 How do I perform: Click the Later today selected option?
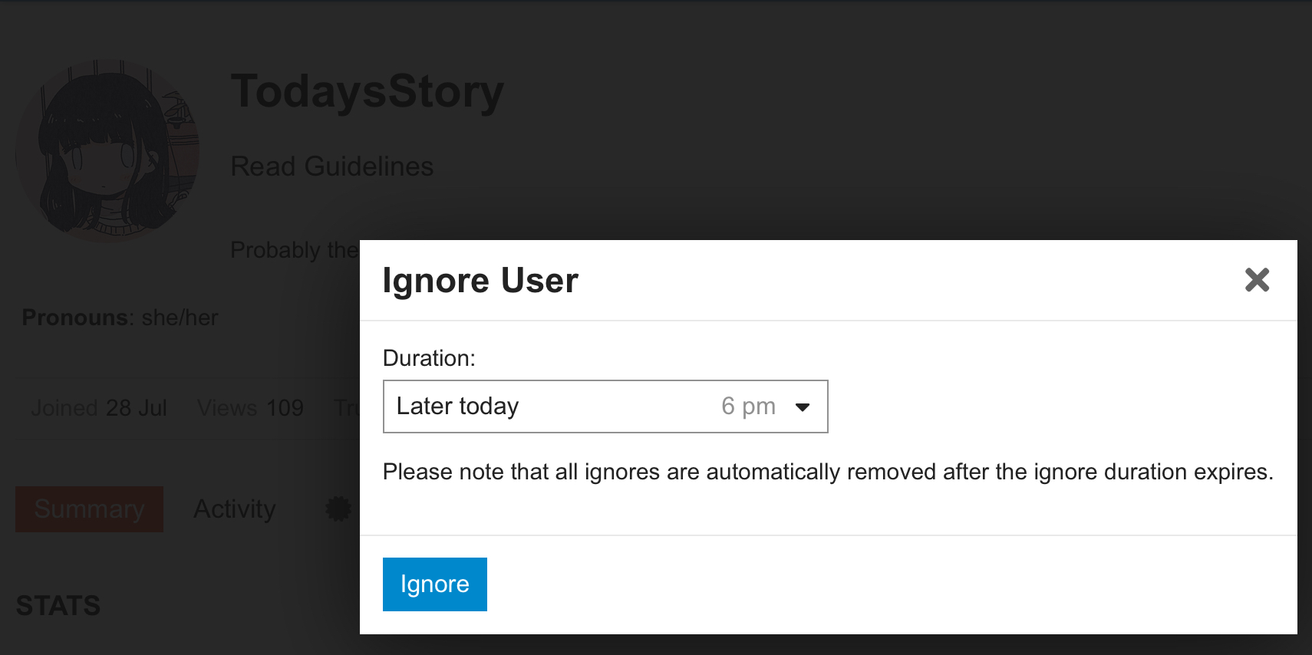458,406
